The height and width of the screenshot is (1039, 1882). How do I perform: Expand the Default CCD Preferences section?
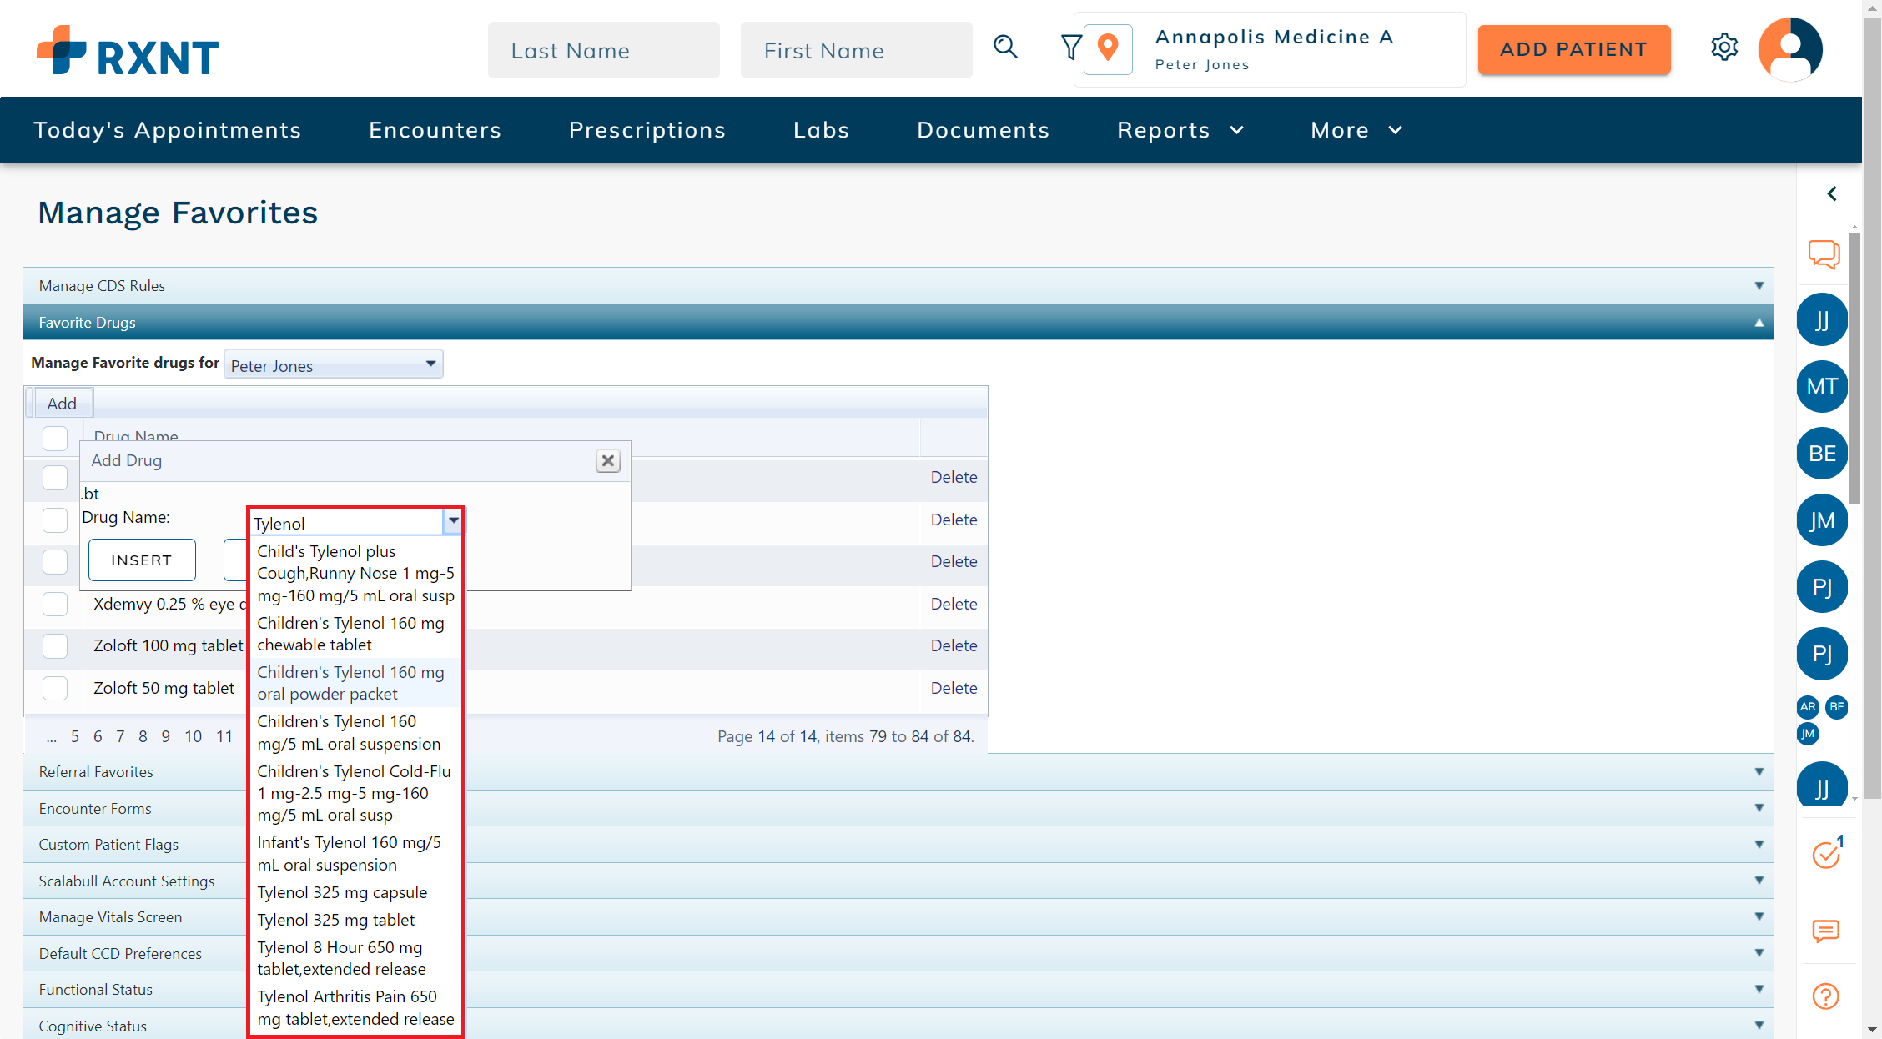tap(898, 954)
